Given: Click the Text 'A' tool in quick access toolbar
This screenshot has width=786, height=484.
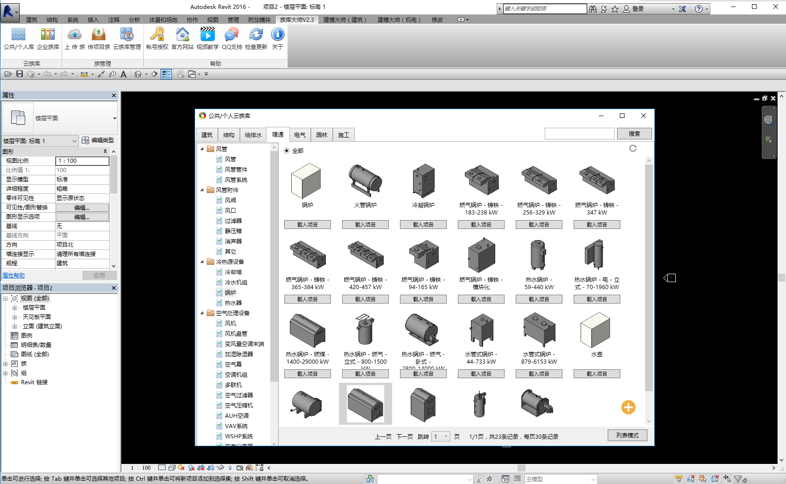Looking at the screenshot, I should pos(124,74).
